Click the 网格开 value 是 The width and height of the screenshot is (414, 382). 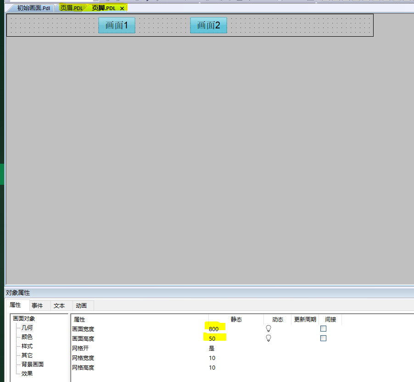[212, 348]
